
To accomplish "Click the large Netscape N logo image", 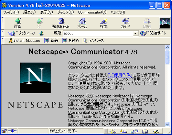I will (x=35, y=78).
